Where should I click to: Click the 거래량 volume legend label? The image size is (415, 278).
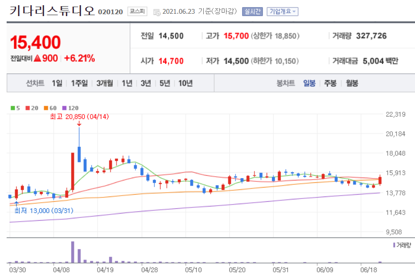coord(402,245)
